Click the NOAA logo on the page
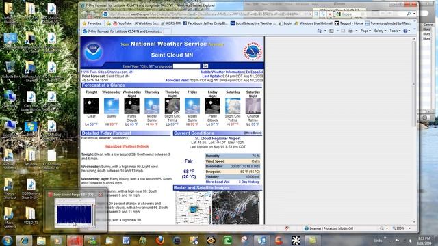This screenshot has height=246, width=438. click(93, 51)
